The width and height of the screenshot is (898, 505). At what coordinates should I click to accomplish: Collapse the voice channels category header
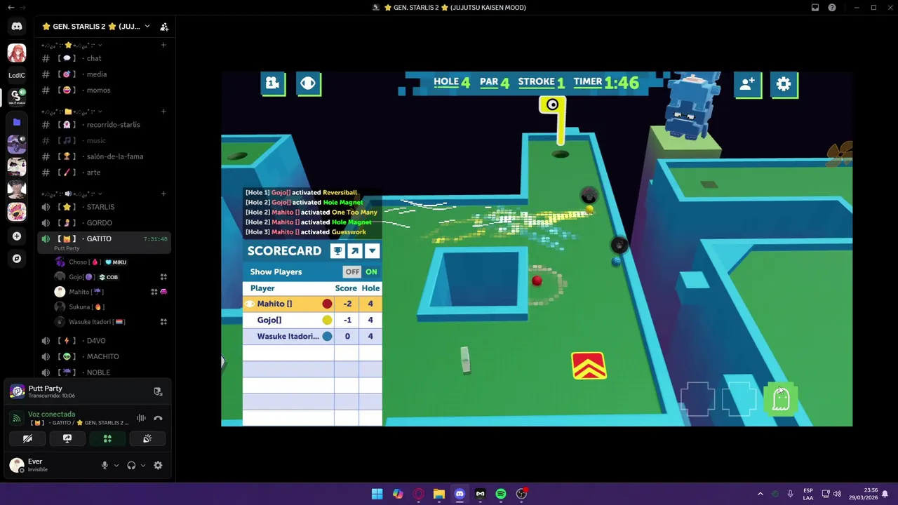pos(72,194)
